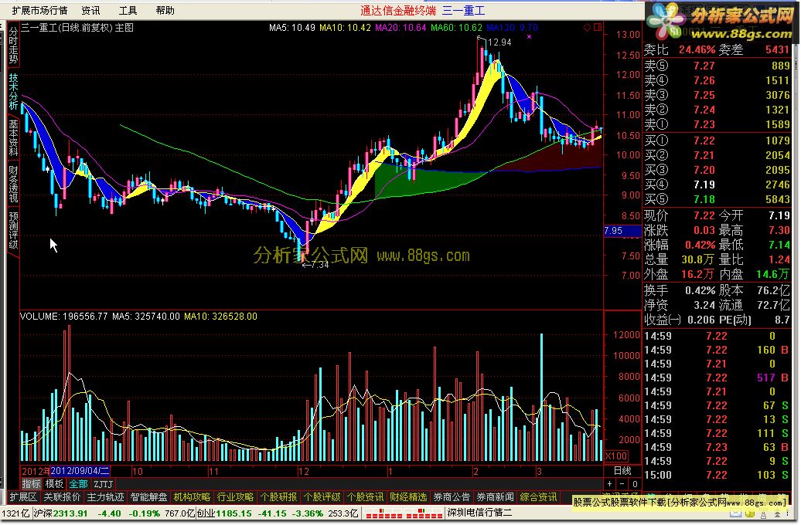Open the 关联报价 bottom tab
The image size is (801, 525).
pos(62,496)
